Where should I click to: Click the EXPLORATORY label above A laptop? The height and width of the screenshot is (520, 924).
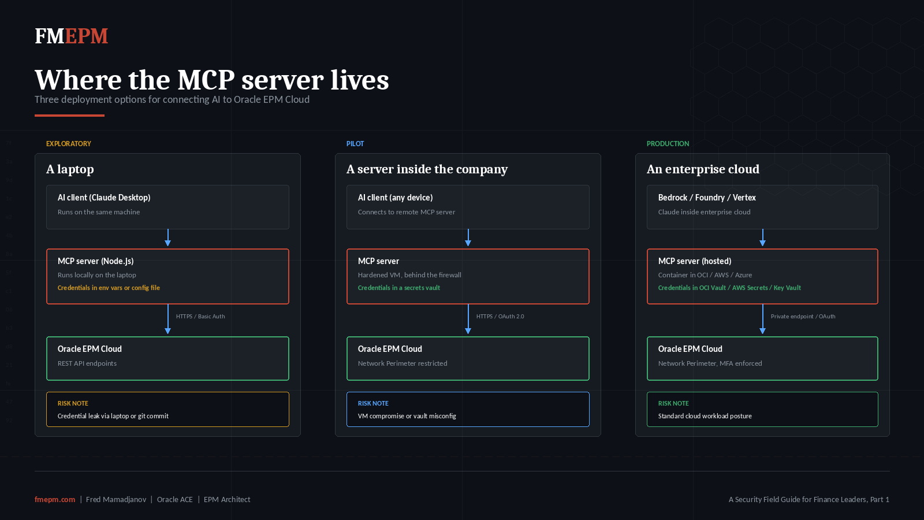[x=68, y=143]
